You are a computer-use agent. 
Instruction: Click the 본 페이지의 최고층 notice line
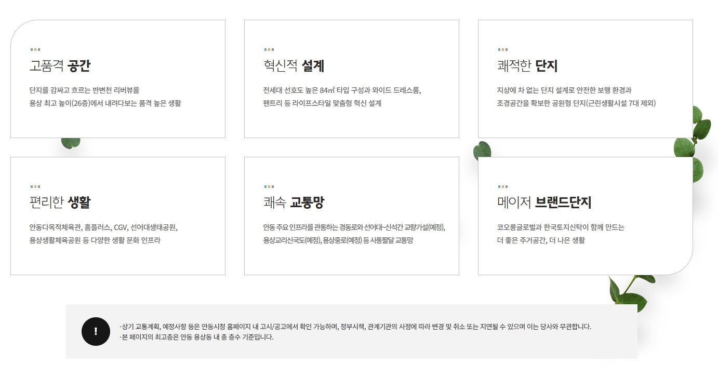(196, 337)
